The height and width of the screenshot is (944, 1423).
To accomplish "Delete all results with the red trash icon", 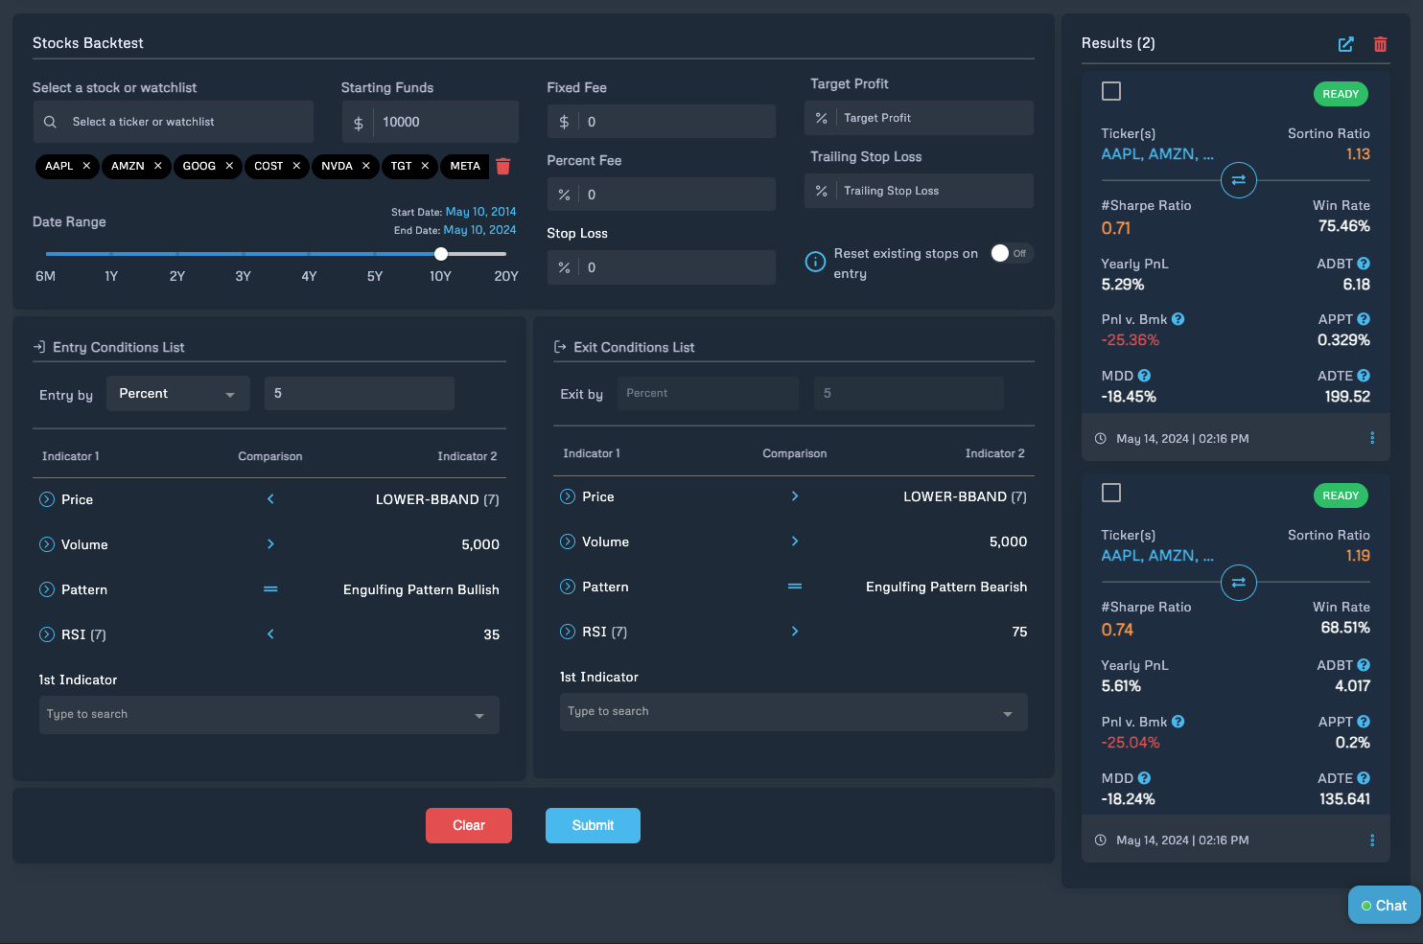I will click(1380, 44).
